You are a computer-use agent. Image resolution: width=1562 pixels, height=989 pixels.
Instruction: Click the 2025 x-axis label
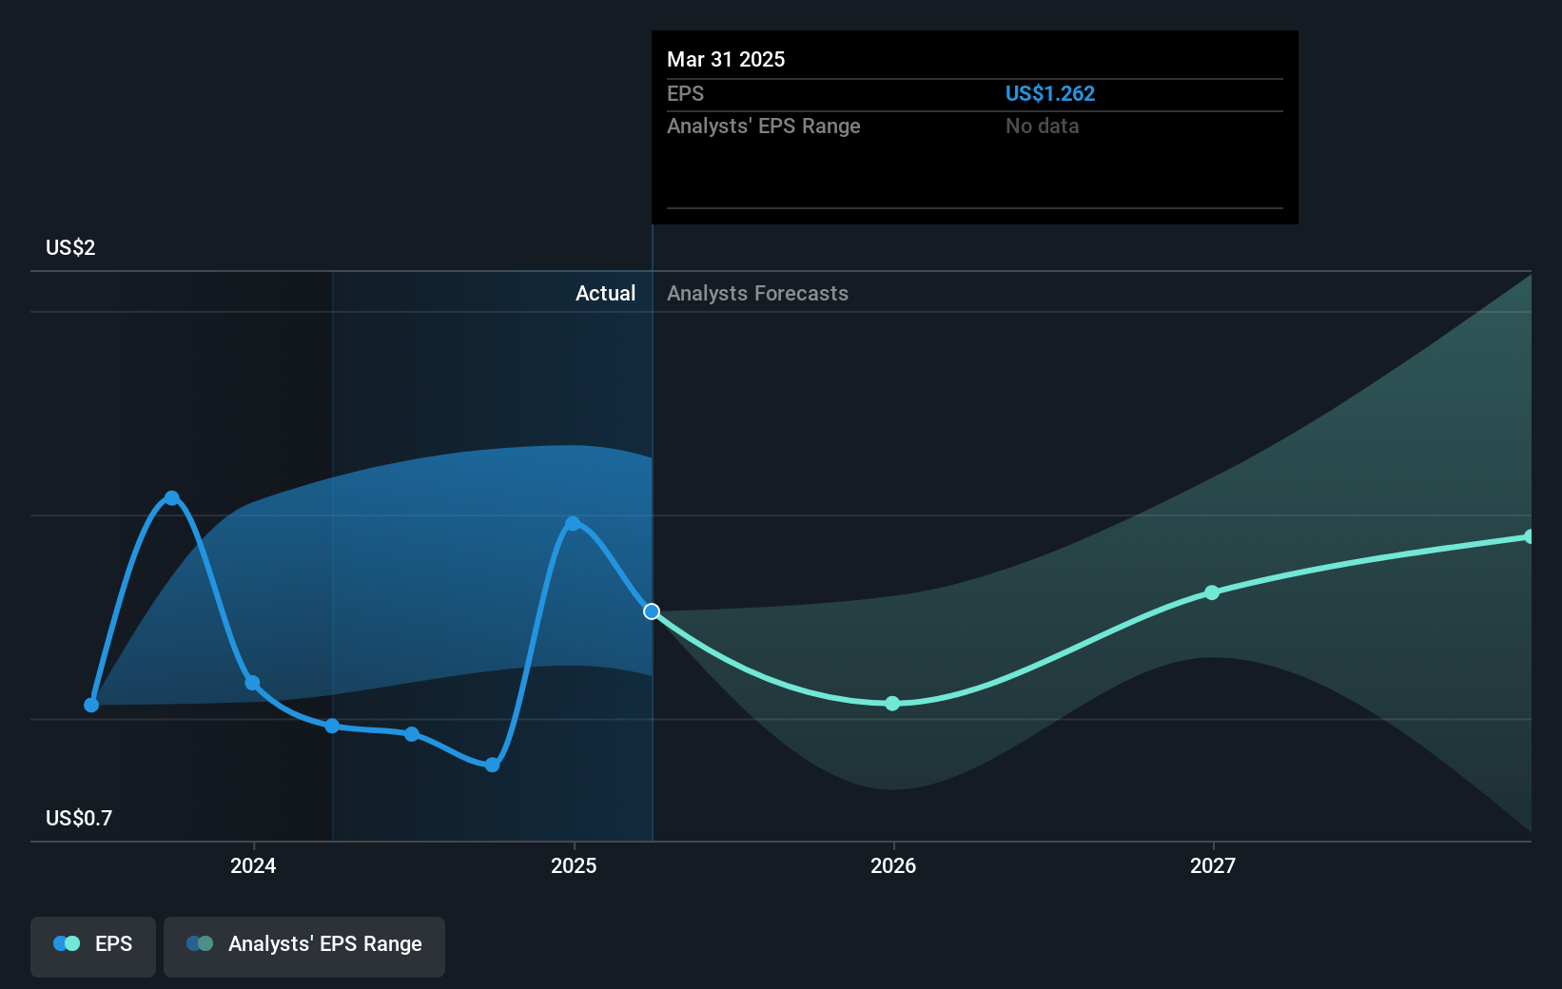(x=574, y=865)
